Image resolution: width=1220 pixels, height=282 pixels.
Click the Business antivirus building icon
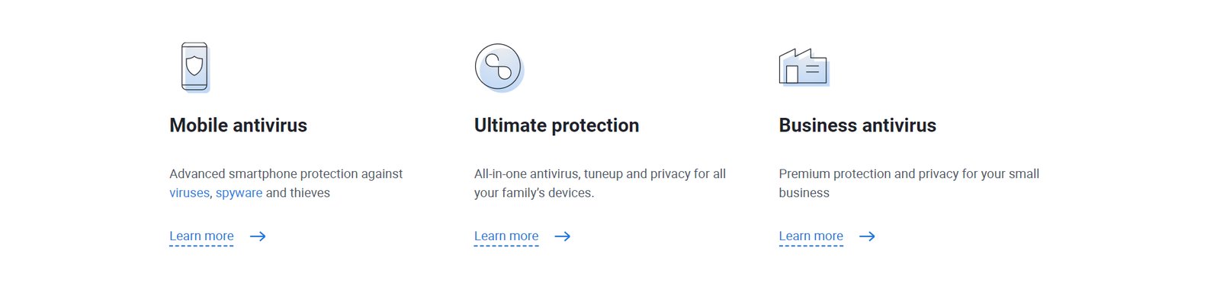coord(804,68)
